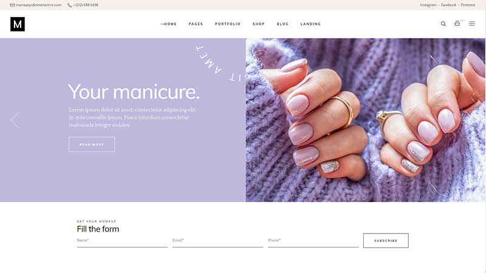Click the Read More button

(92, 144)
